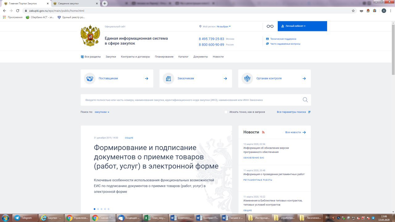Open the Excel План_заку... taskbar item
Image resolution: width=395 pixels, height=222 pixels.
pos(156,218)
